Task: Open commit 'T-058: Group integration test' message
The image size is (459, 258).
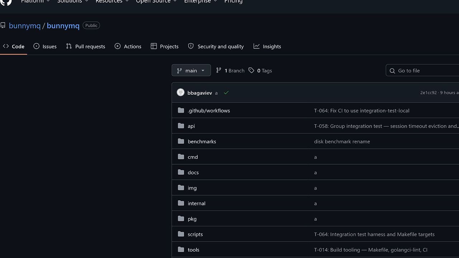Action: click(x=386, y=126)
